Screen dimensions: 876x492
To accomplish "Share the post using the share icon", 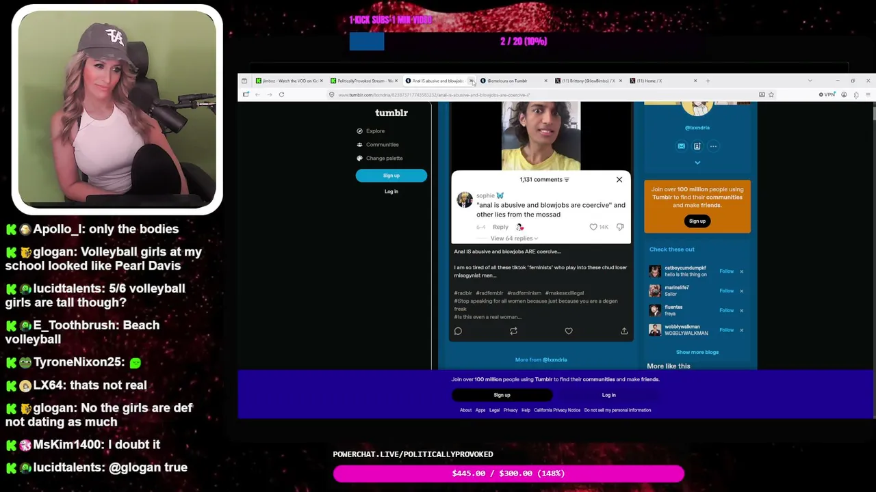I will pos(624,331).
